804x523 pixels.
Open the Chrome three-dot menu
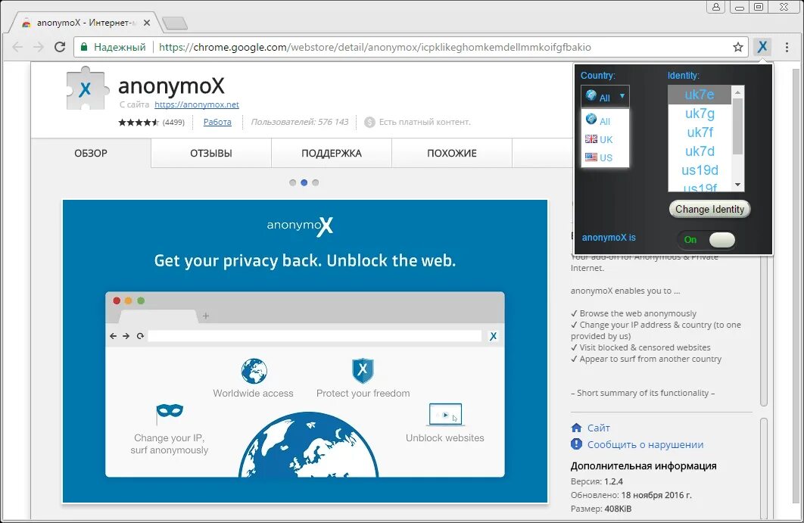[x=787, y=47]
